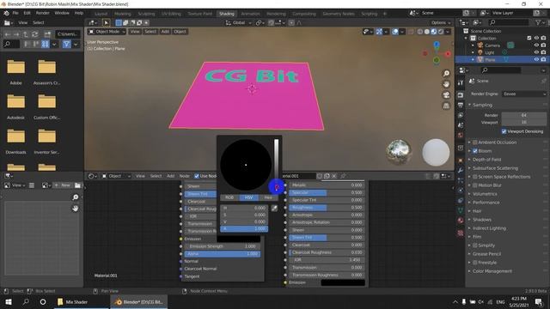Toggle Viewport Denoising checkbox
Screen dimensions: 550x309
point(504,131)
